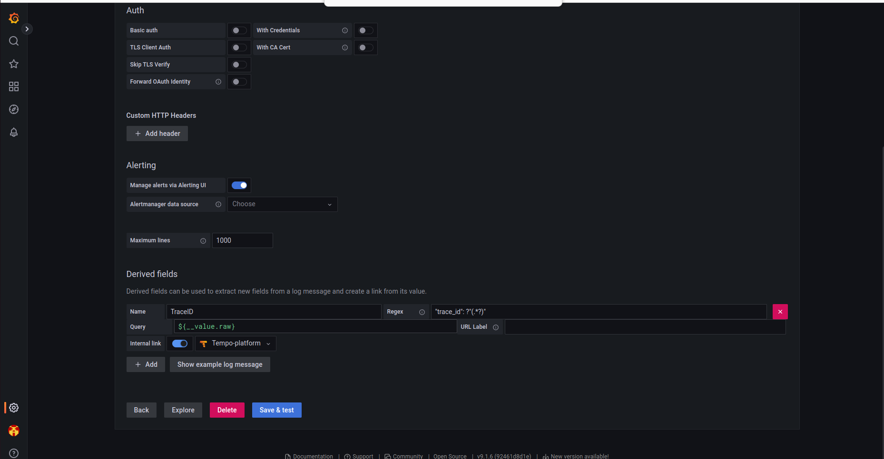The width and height of the screenshot is (884, 459).
Task: Enable the Basic auth toggle
Action: [x=239, y=30]
